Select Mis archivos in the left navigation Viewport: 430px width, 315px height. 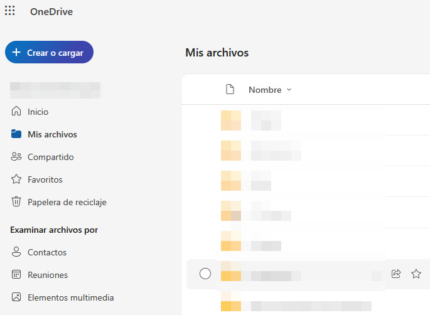52,134
